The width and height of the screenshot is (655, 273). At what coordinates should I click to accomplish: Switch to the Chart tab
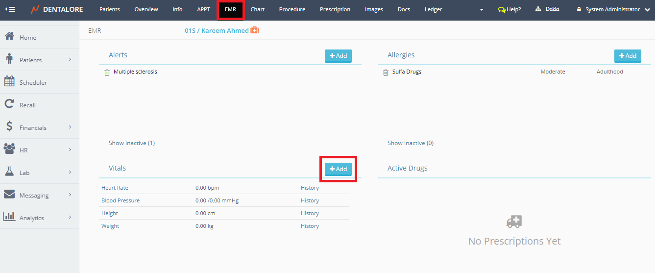pos(257,9)
